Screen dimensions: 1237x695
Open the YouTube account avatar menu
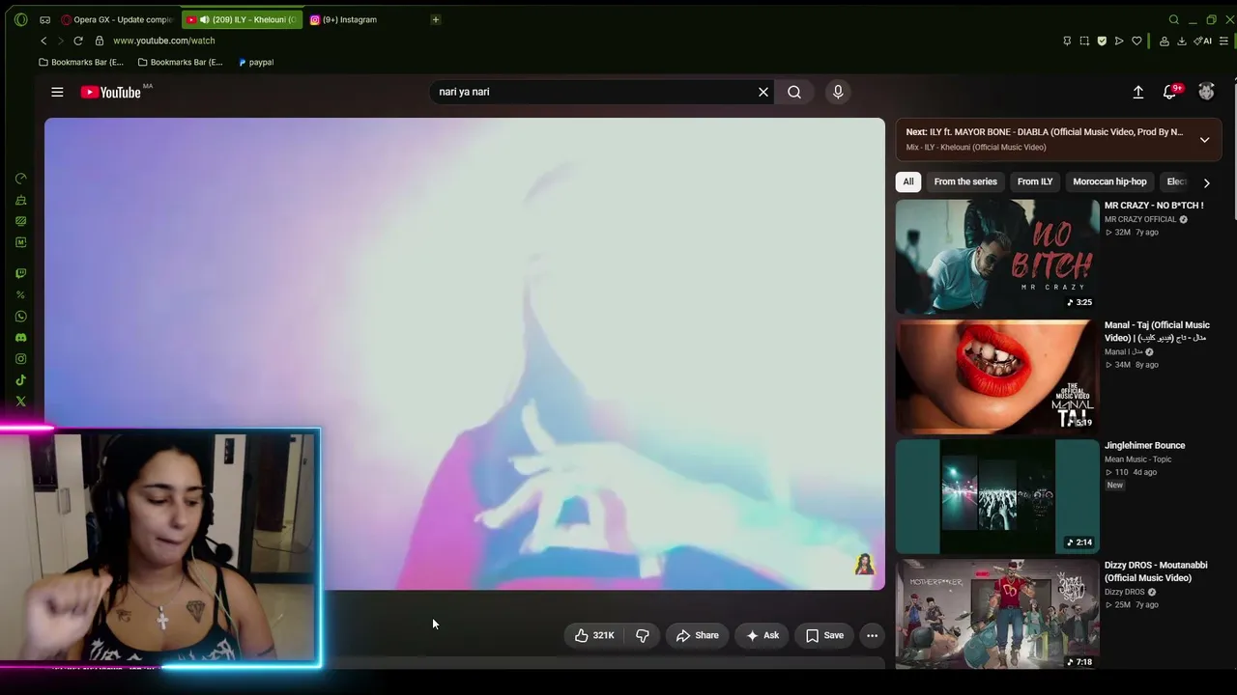tap(1206, 92)
